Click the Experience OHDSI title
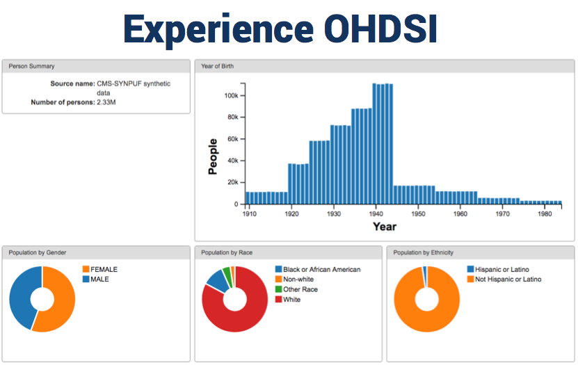The height and width of the screenshot is (365, 578). (280, 29)
